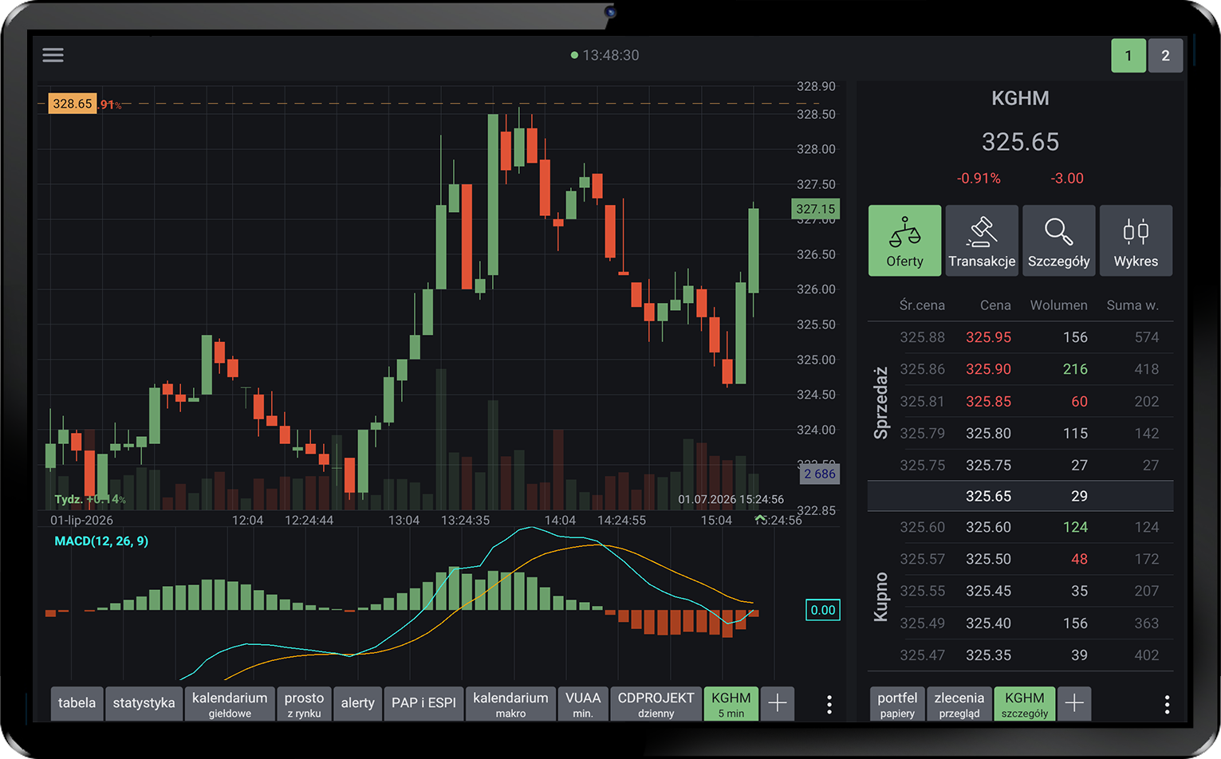
Task: Open the portfel papiery tab
Action: pyautogui.click(x=897, y=703)
